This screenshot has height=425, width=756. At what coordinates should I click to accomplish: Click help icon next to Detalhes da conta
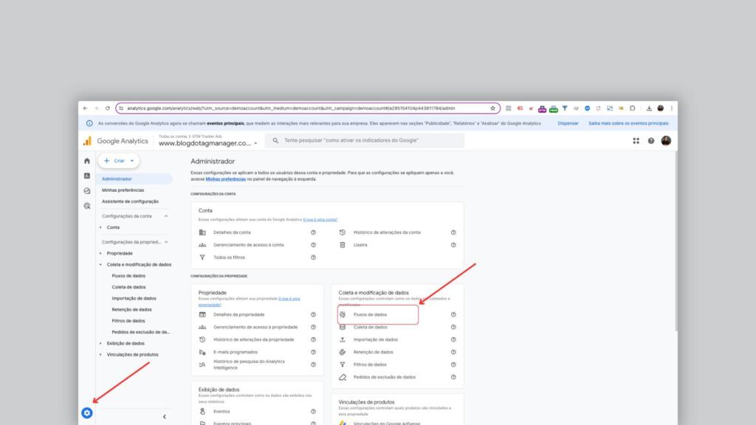click(313, 232)
